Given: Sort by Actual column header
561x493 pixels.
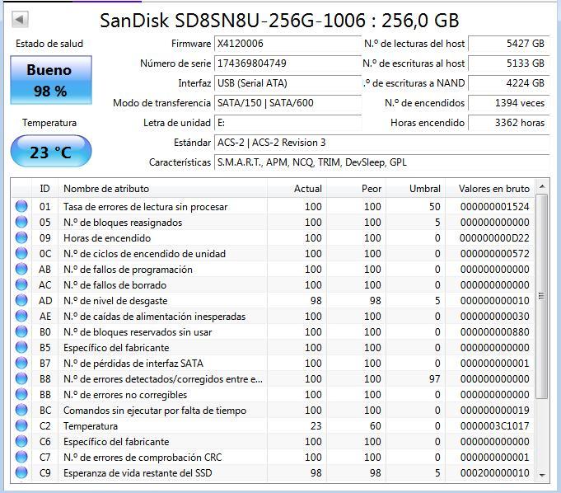Looking at the screenshot, I should point(297,188).
